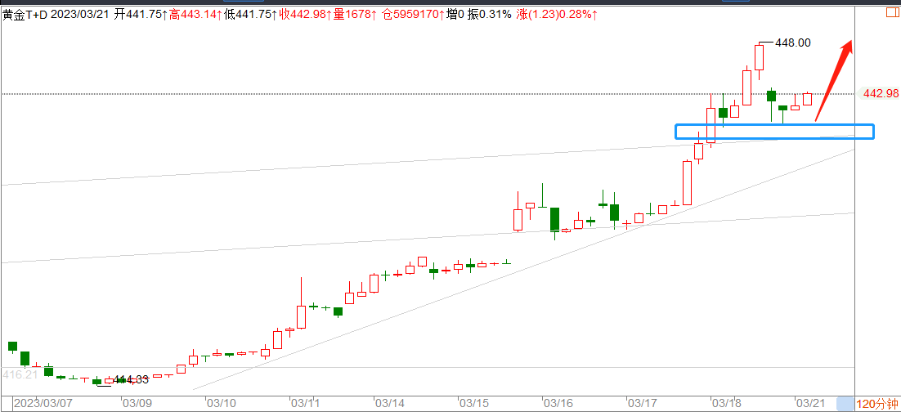Click the 03/09 date axis label

(137, 404)
